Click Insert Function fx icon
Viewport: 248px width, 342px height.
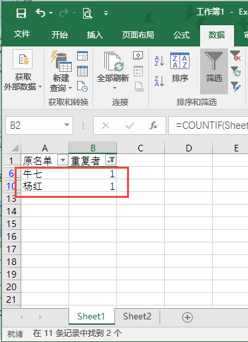click(x=154, y=126)
